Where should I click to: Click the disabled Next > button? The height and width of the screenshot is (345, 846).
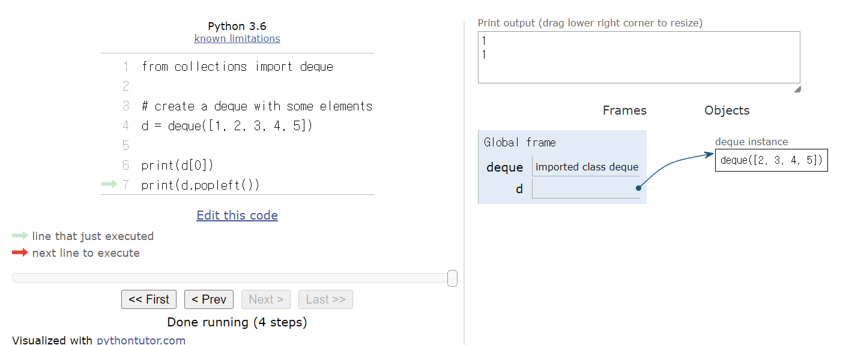click(x=266, y=299)
